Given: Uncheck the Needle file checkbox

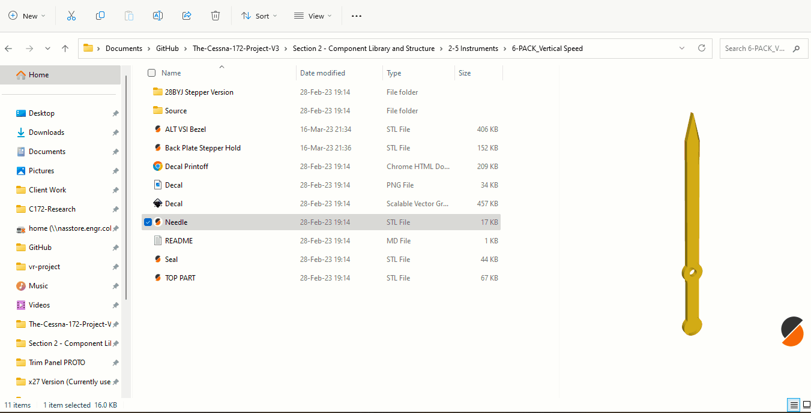Looking at the screenshot, I should coord(148,222).
